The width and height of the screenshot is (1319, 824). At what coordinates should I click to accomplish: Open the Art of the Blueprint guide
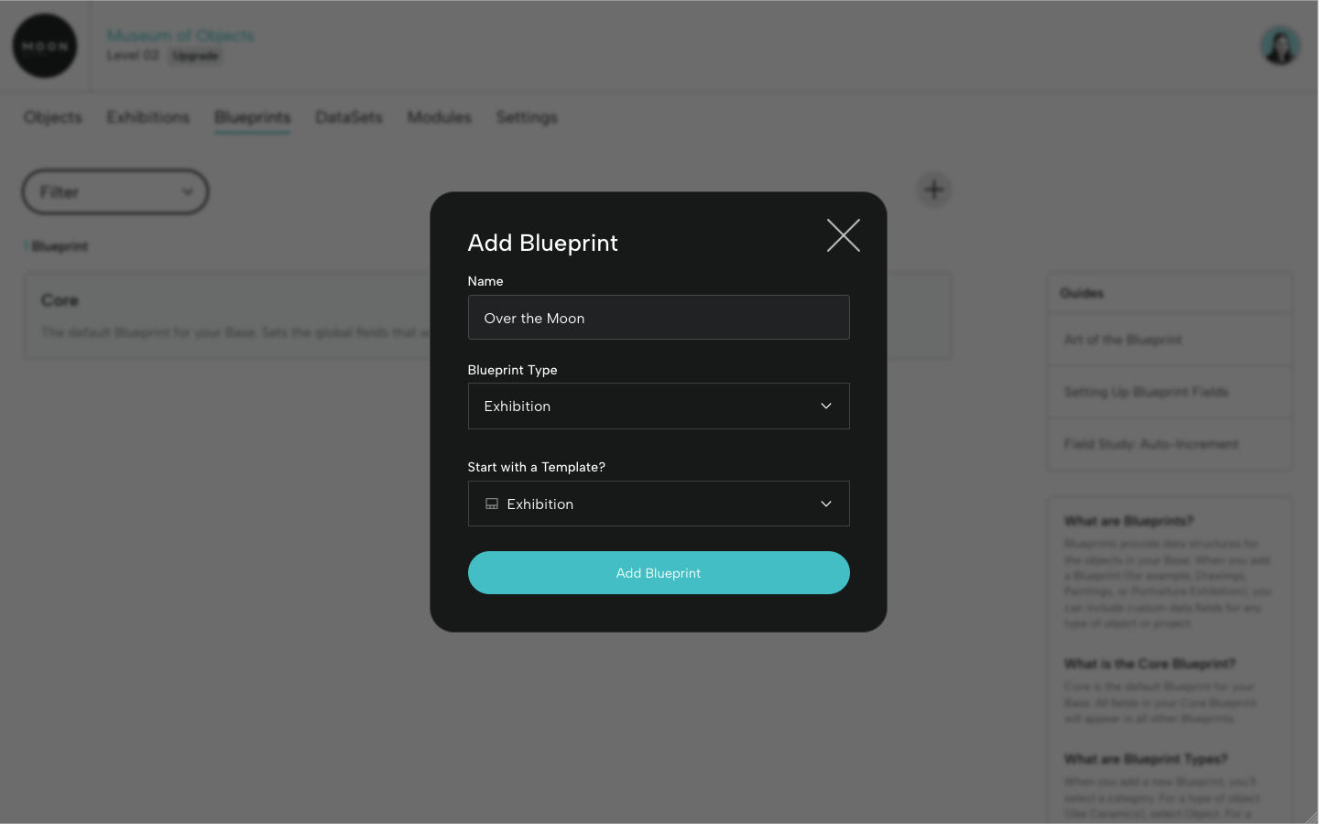click(x=1121, y=340)
